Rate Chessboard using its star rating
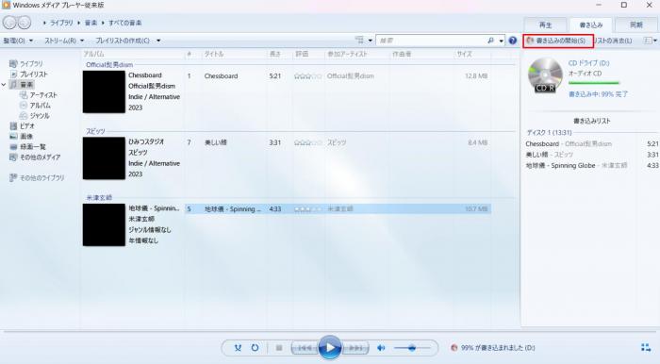Image resolution: width=660 pixels, height=364 pixels. pos(308,76)
